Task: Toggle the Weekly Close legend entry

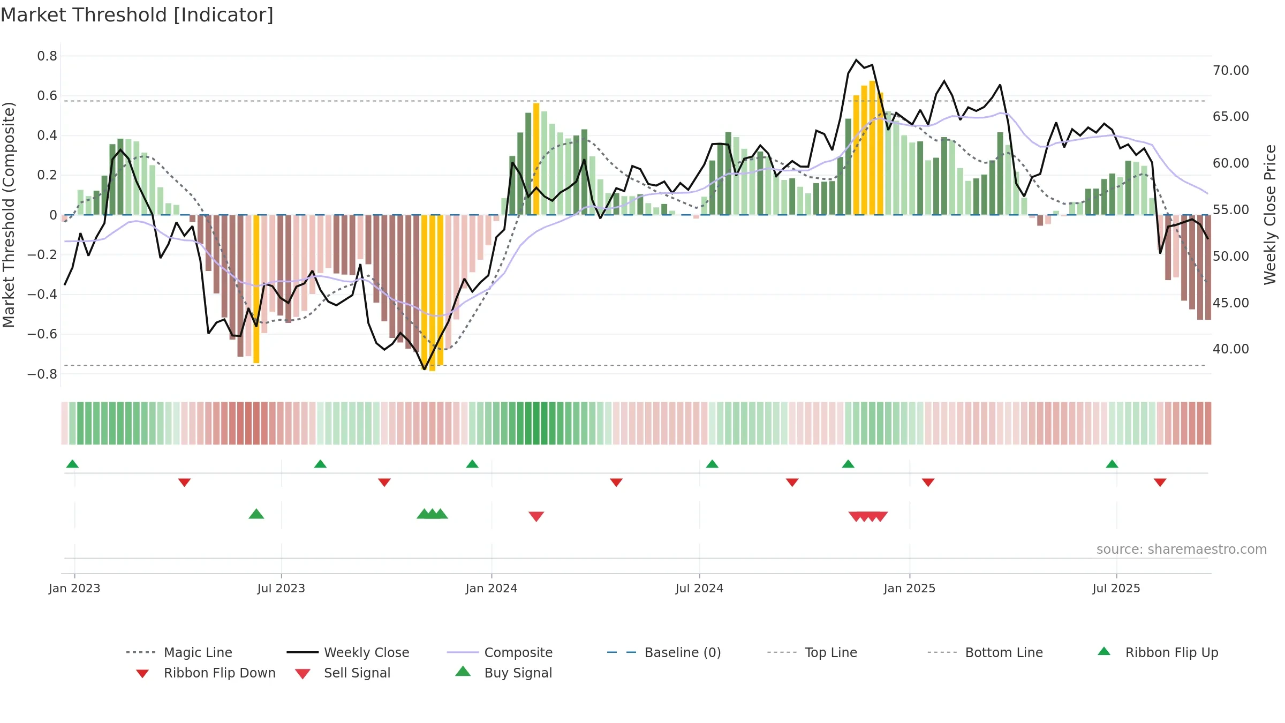Action: (347, 652)
